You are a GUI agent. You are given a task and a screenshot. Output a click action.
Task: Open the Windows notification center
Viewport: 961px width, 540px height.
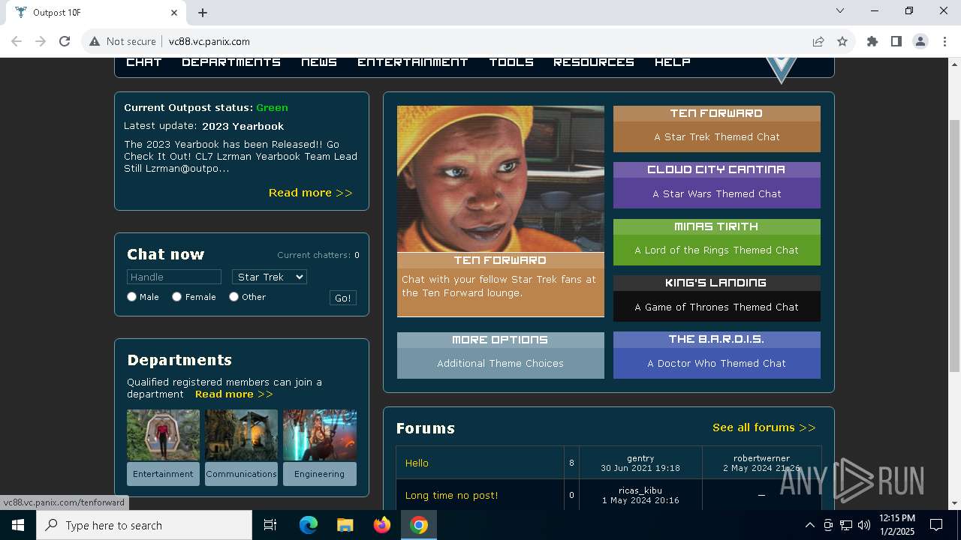click(936, 525)
